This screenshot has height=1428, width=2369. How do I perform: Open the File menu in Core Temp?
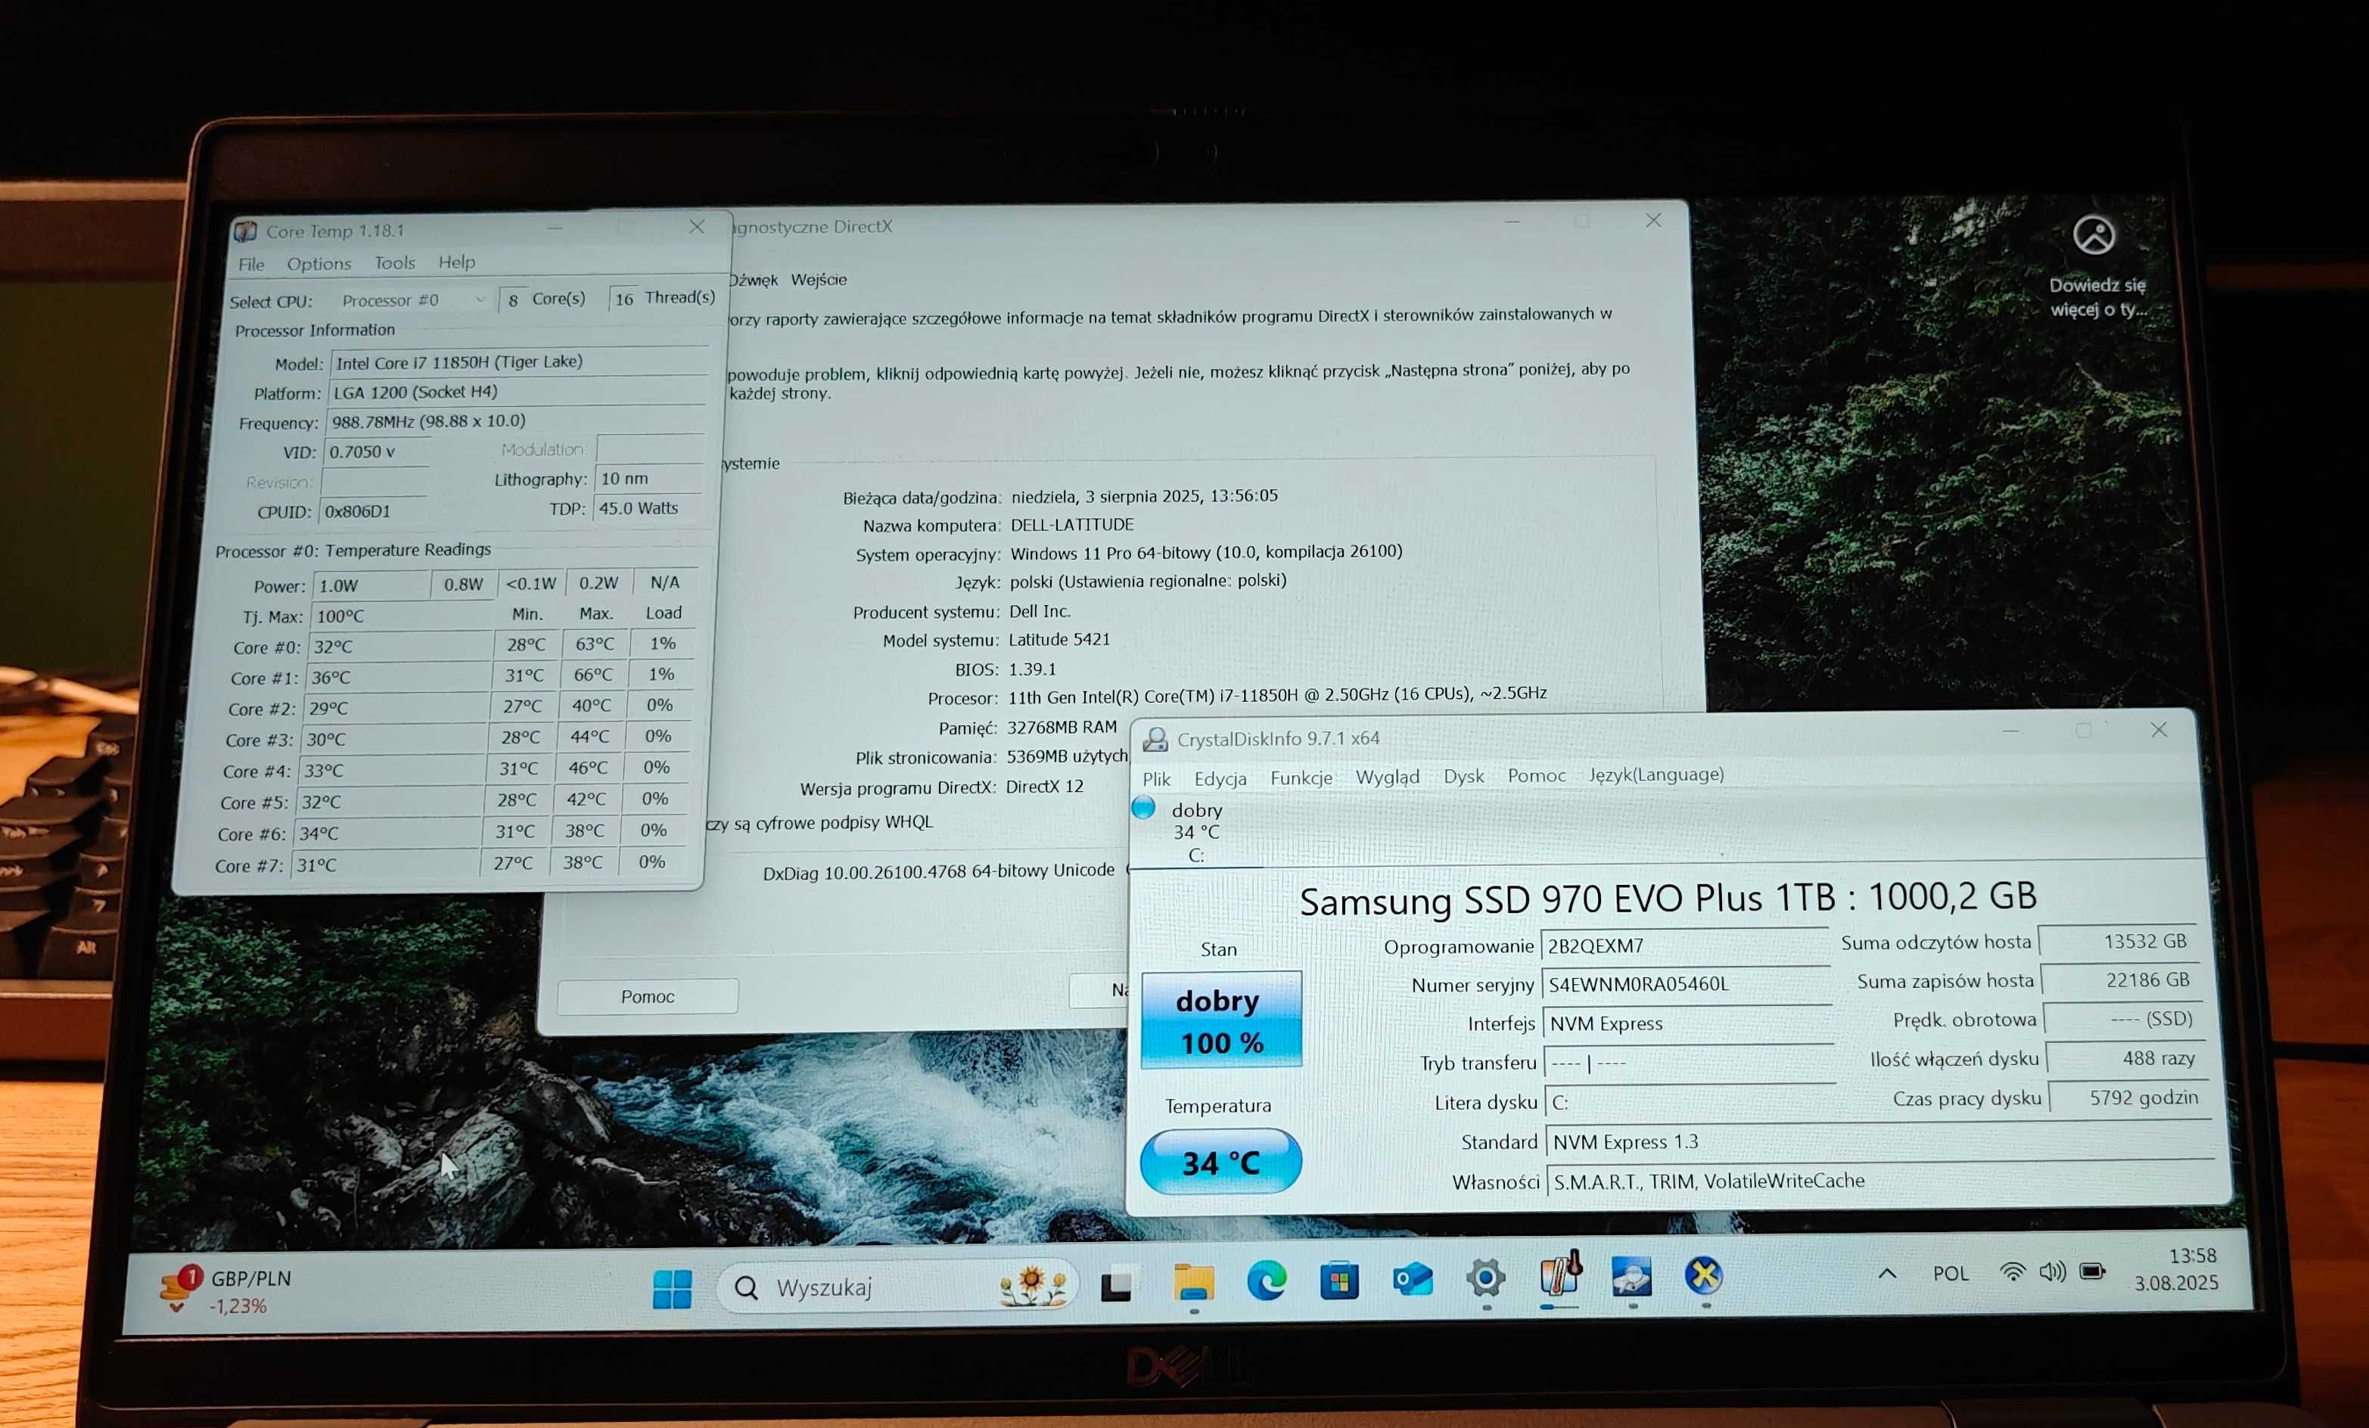pyautogui.click(x=251, y=264)
